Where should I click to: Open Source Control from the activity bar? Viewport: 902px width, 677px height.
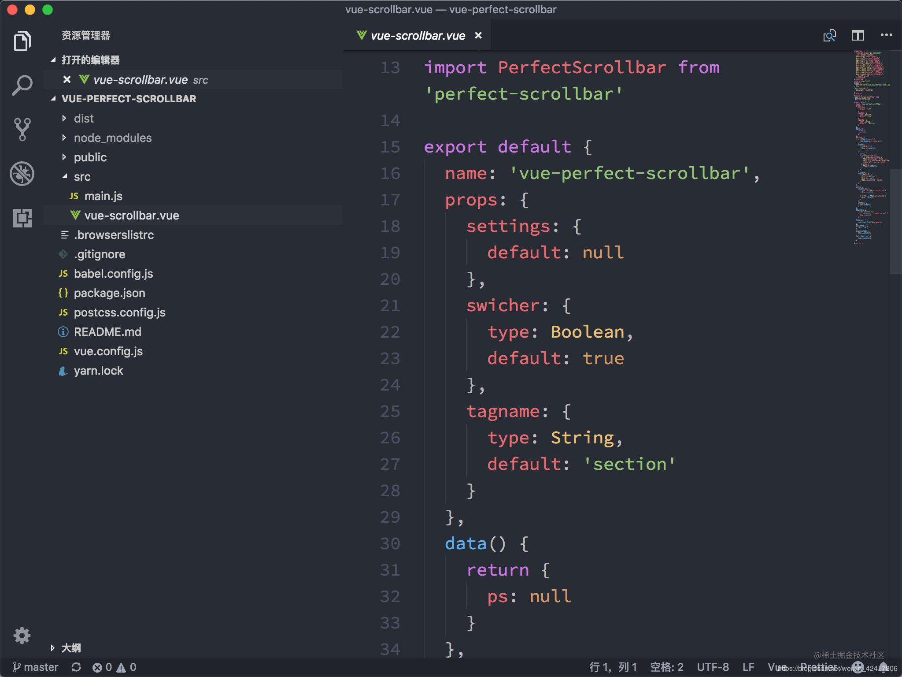(x=22, y=128)
